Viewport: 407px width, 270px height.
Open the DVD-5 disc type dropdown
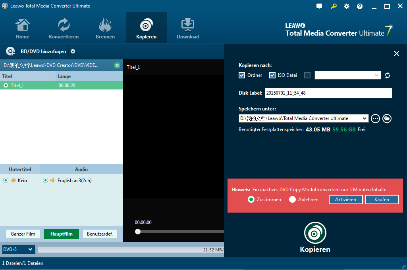click(18, 249)
